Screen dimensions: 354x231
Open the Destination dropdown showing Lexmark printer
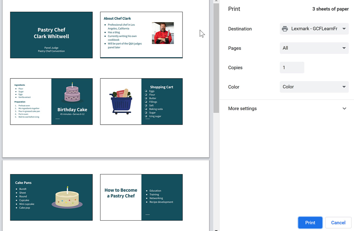pos(314,29)
